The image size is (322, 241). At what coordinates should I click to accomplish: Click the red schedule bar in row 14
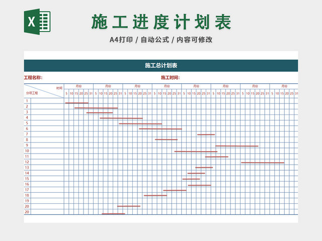(196, 173)
